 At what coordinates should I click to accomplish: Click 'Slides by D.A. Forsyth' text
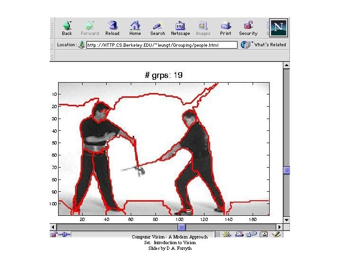click(170, 248)
